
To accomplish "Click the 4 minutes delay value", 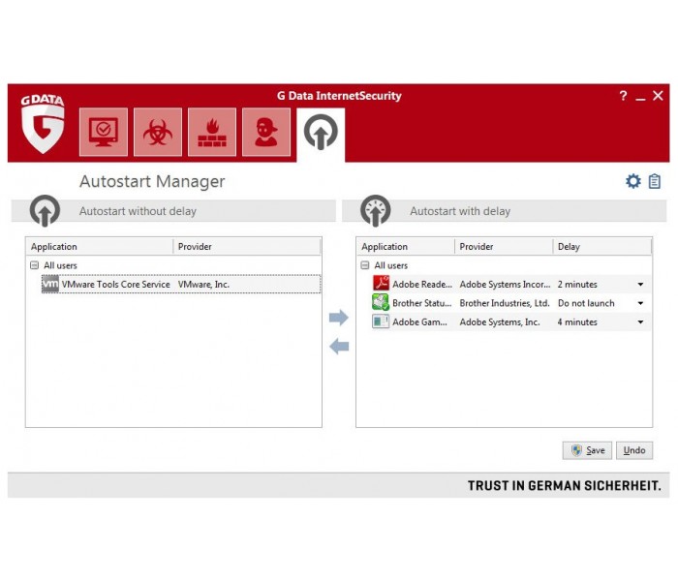I will coord(577,322).
